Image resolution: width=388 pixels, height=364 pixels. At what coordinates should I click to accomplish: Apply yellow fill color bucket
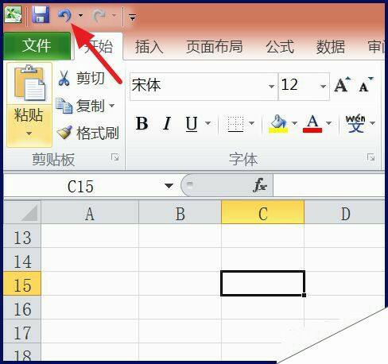coord(278,123)
